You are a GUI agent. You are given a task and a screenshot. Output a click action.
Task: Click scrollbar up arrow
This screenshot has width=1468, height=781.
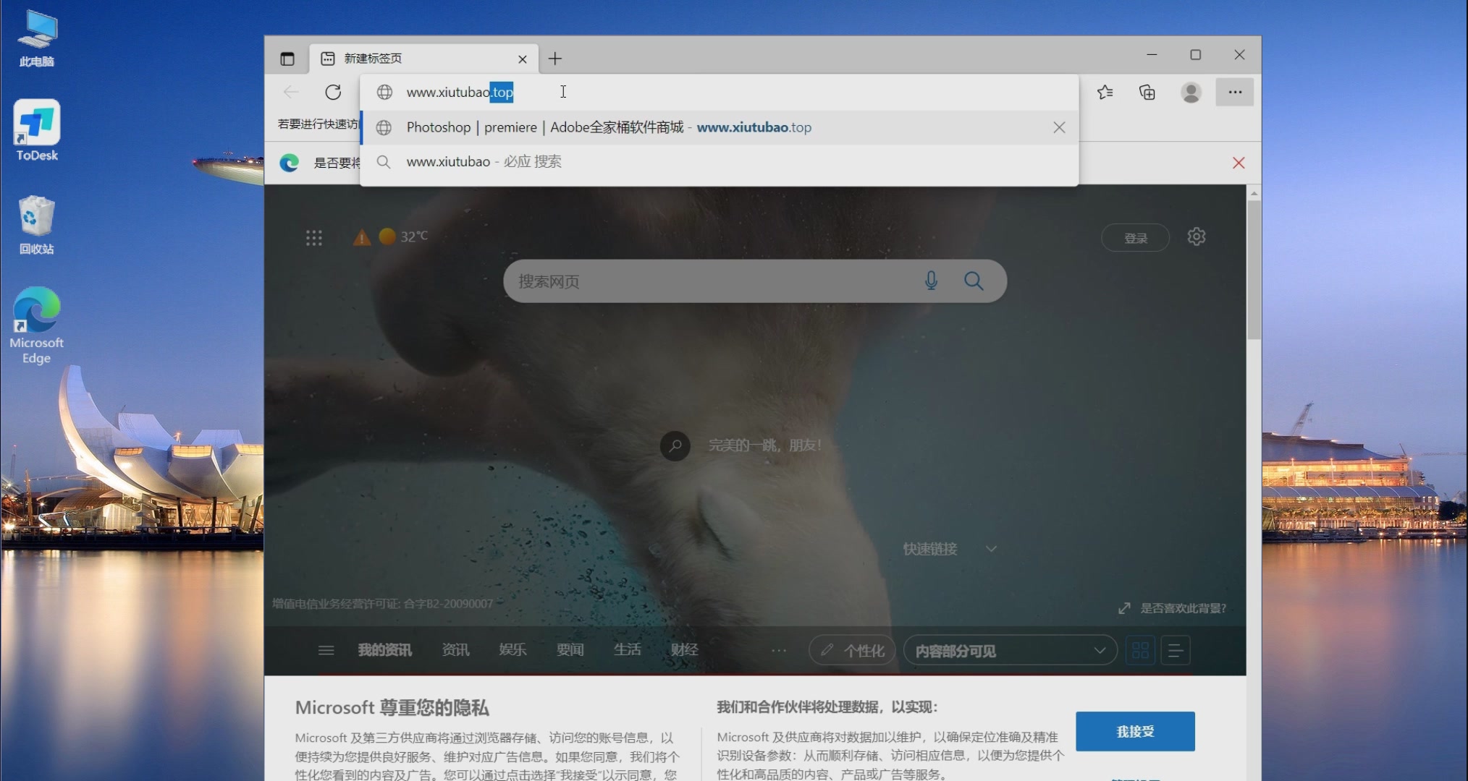(1254, 193)
